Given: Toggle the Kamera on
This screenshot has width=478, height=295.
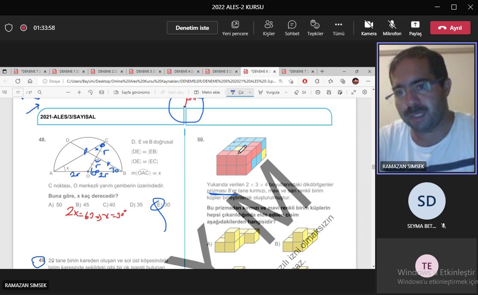Looking at the screenshot, I should tap(369, 28).
